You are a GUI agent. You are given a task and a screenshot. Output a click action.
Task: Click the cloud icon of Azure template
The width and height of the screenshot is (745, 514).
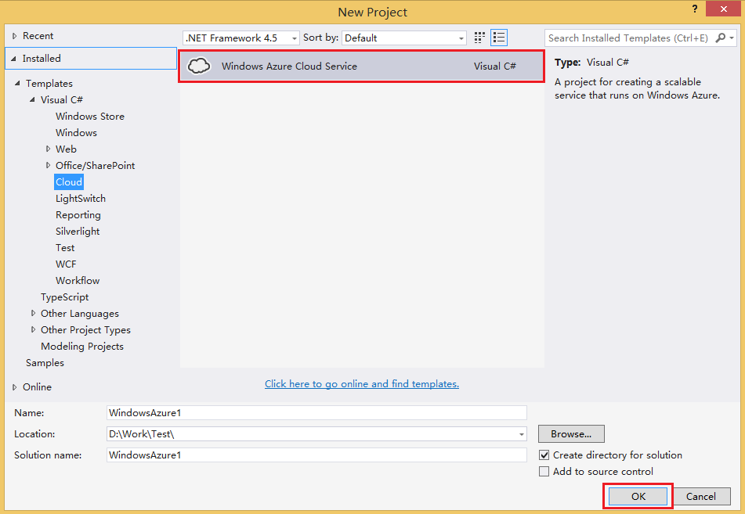click(x=199, y=66)
